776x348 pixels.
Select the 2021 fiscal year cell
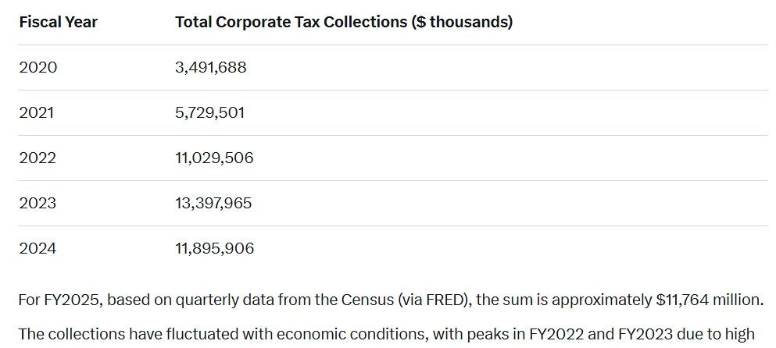tap(37, 112)
